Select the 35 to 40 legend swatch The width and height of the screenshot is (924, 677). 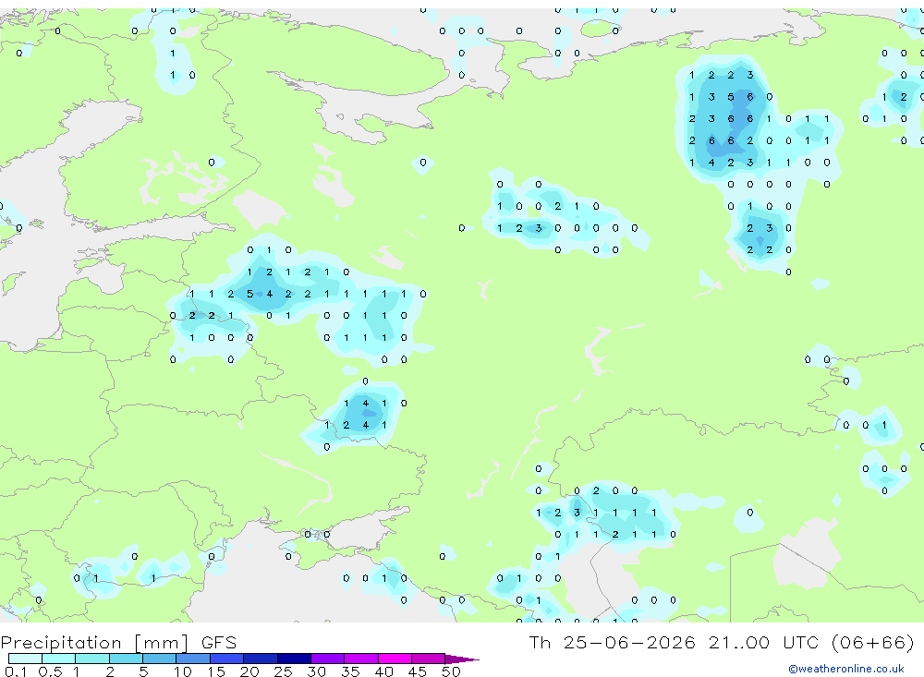[360, 659]
